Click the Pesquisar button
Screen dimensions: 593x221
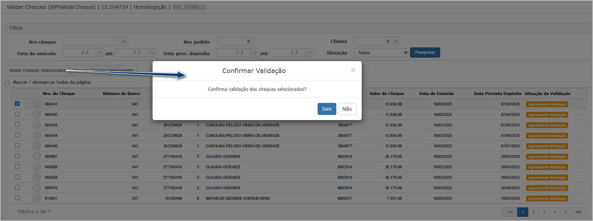click(425, 52)
